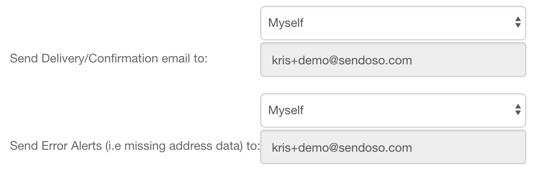533x193 pixels.
Task: Click the "Send Error Alerts" label text
Action: point(56,146)
